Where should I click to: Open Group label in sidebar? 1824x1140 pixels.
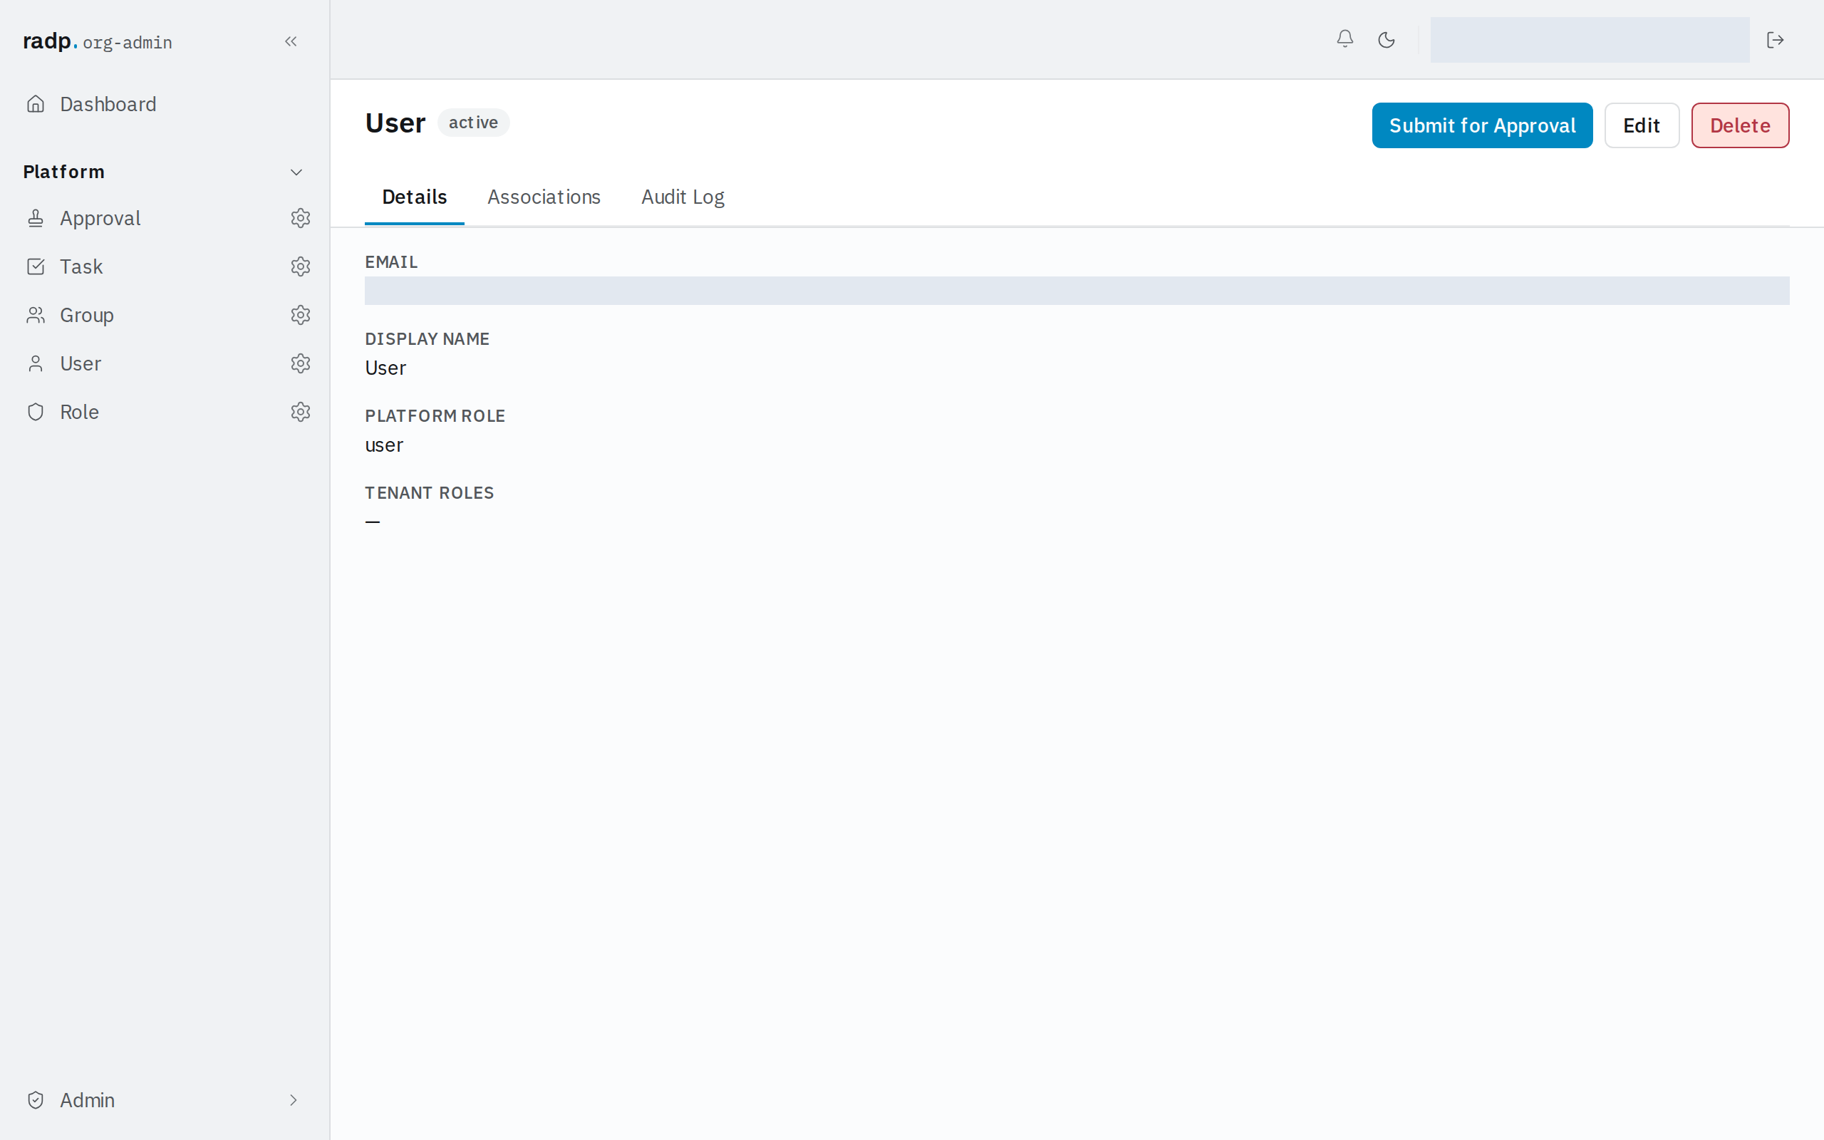click(87, 314)
